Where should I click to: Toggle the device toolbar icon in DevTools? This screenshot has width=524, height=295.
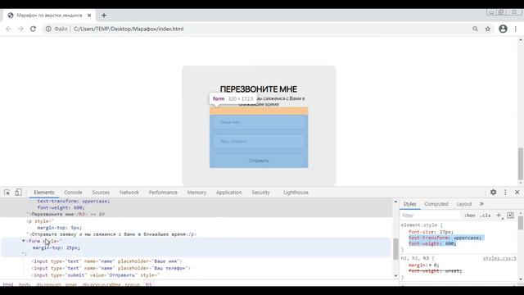(18, 193)
